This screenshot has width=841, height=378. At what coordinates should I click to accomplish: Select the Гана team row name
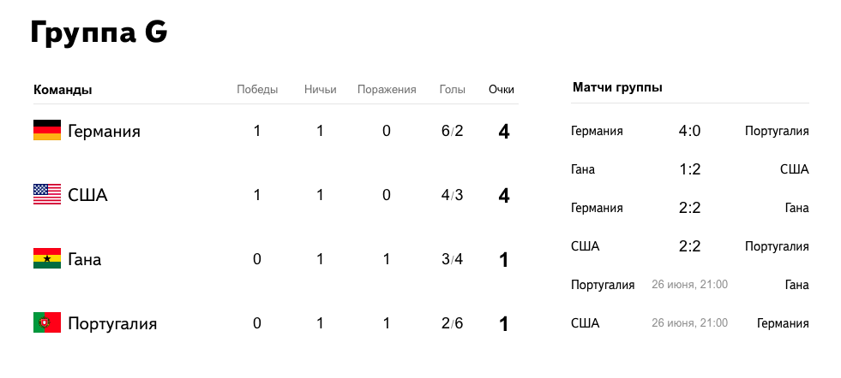[84, 259]
